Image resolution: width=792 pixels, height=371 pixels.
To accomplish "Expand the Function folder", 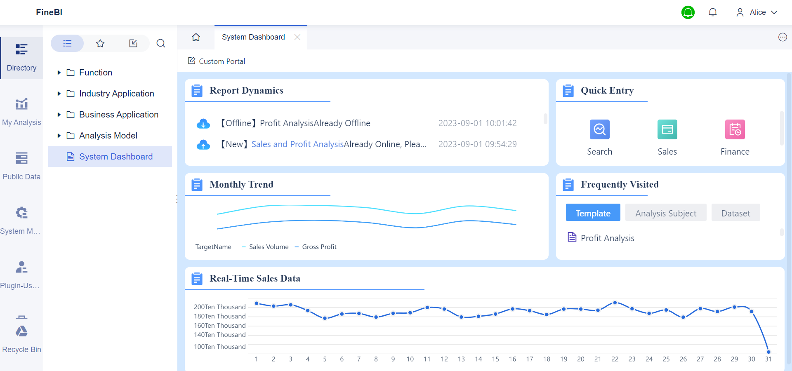I will point(59,73).
